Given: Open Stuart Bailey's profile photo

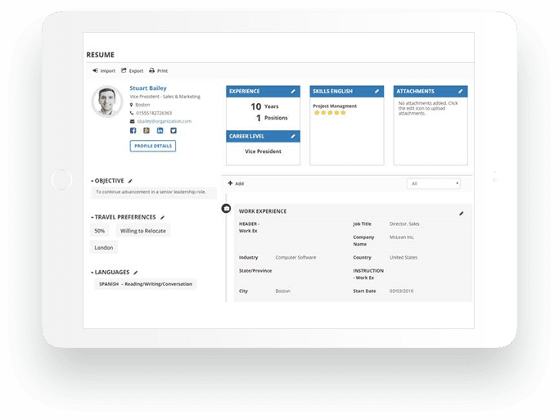Looking at the screenshot, I should pos(107,102).
